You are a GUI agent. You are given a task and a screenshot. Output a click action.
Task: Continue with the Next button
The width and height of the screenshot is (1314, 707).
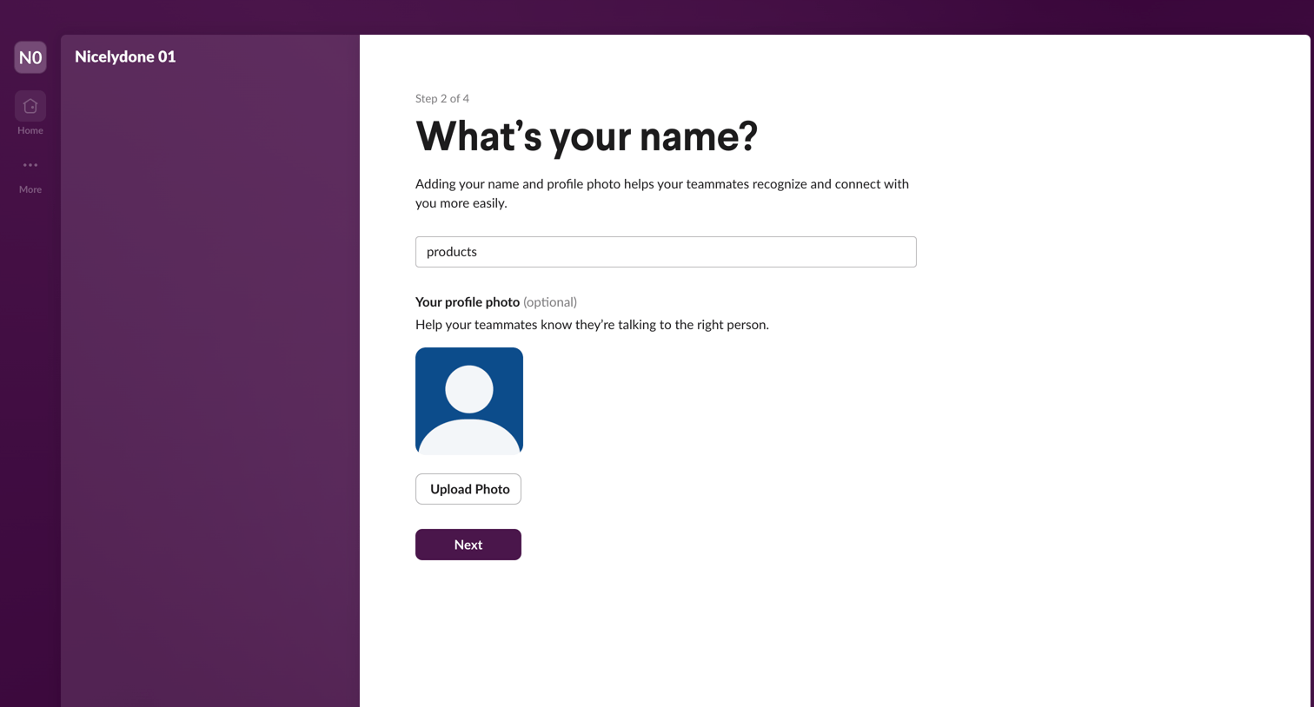468,545
